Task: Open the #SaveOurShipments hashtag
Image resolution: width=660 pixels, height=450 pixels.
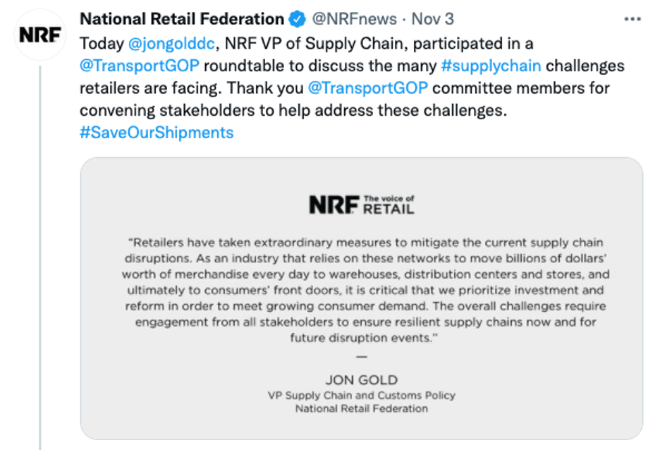Action: coord(157,133)
